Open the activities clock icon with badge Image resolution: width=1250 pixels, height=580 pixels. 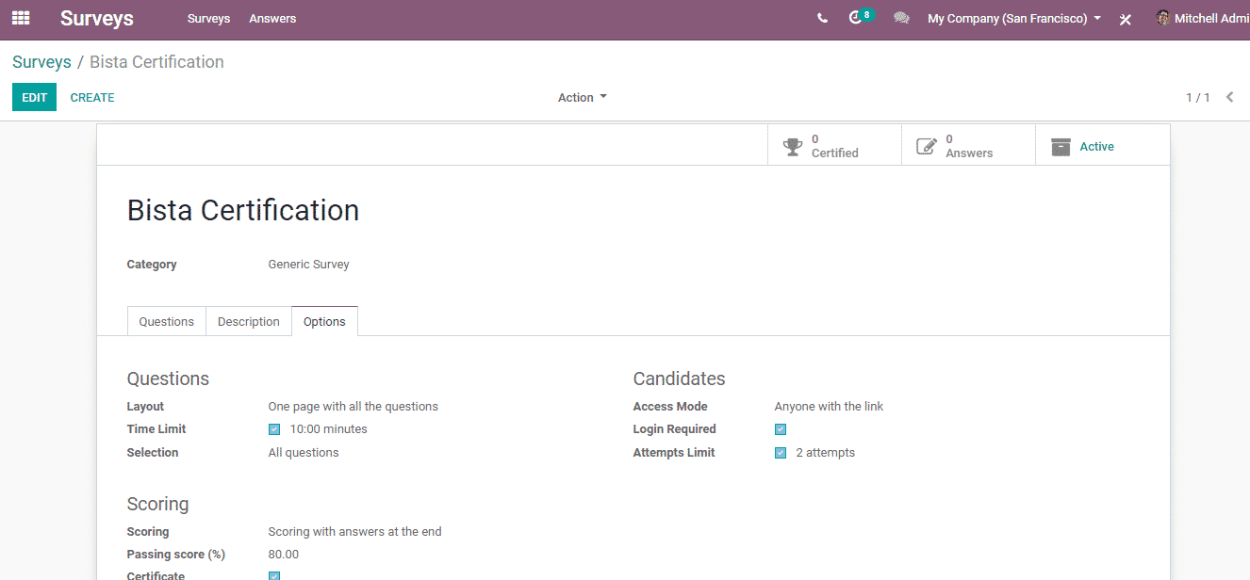(x=857, y=18)
